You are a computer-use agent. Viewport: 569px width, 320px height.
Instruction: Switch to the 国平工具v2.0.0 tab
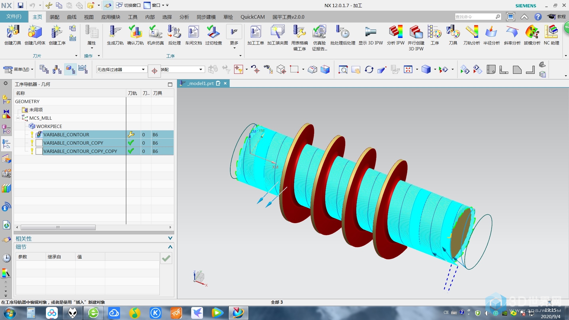288,17
